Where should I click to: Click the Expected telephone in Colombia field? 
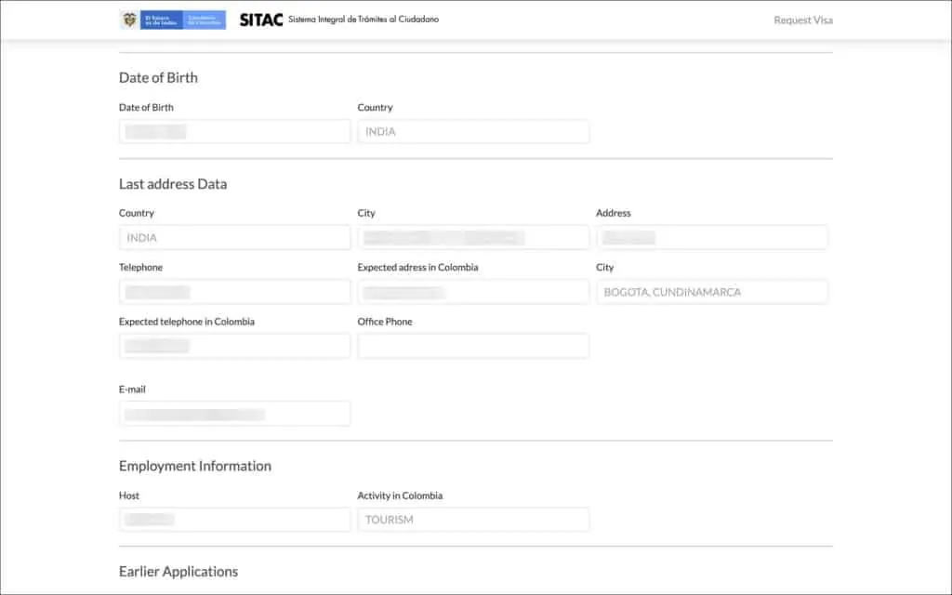pos(235,346)
